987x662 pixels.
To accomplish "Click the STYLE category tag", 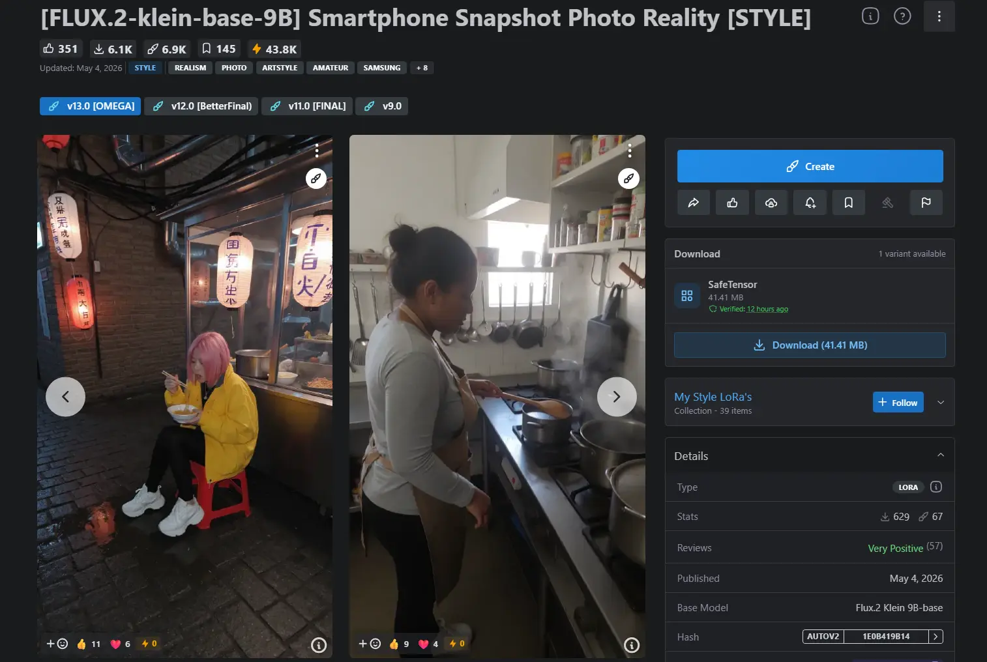I will pos(145,68).
